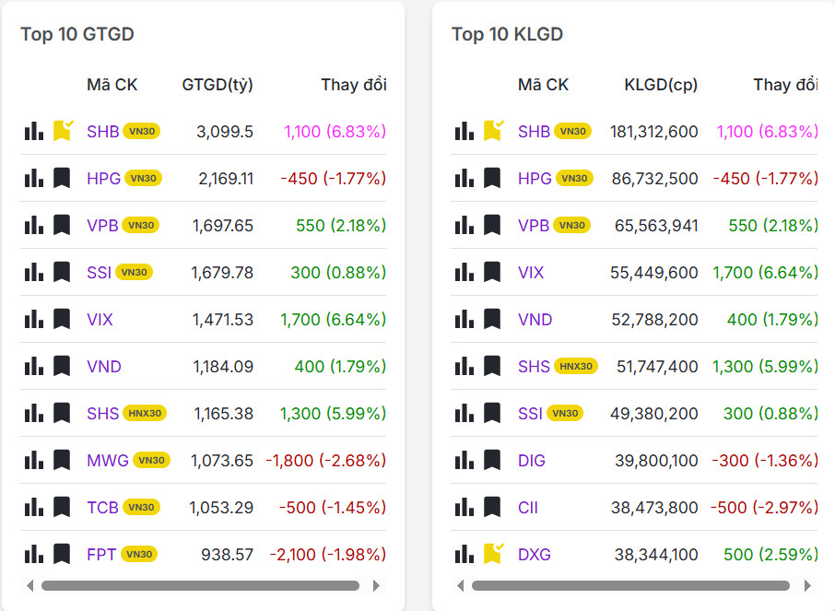Image resolution: width=835 pixels, height=611 pixels.
Task: Click the bar chart icon beside CII
Action: point(465,507)
